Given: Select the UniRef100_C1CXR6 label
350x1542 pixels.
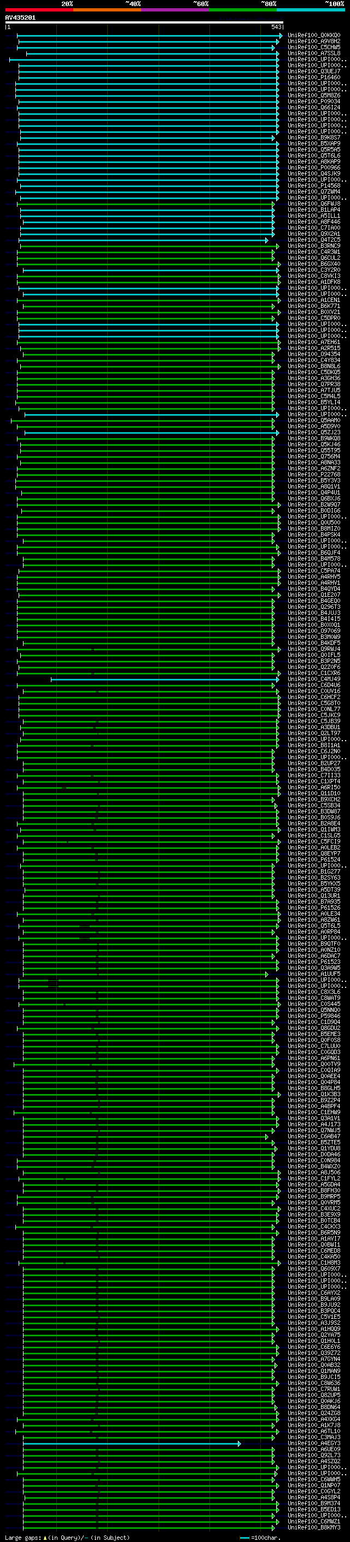Looking at the screenshot, I should 313,673.
